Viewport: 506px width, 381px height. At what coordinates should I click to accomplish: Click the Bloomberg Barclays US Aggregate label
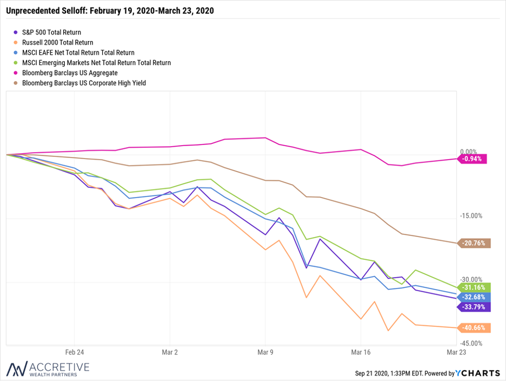click(x=70, y=73)
